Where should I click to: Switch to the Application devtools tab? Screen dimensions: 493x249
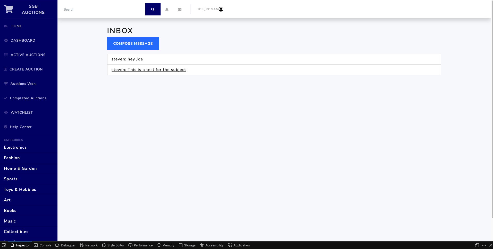pyautogui.click(x=239, y=245)
